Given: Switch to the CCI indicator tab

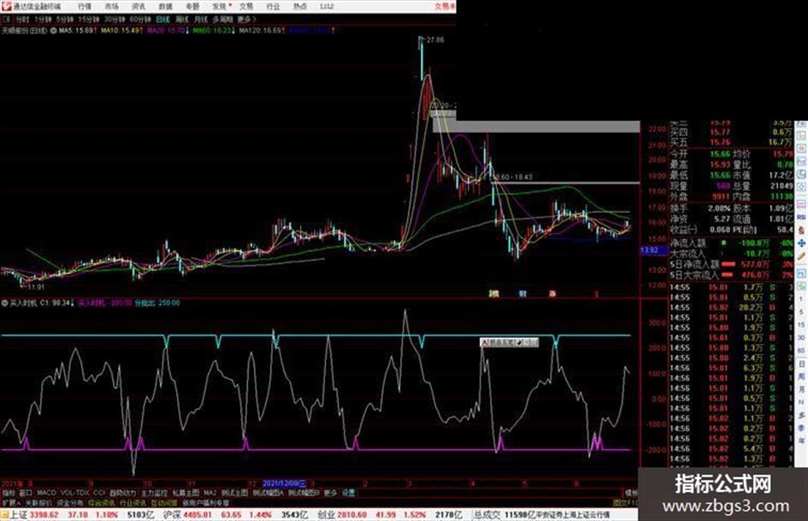Looking at the screenshot, I should coord(99,493).
